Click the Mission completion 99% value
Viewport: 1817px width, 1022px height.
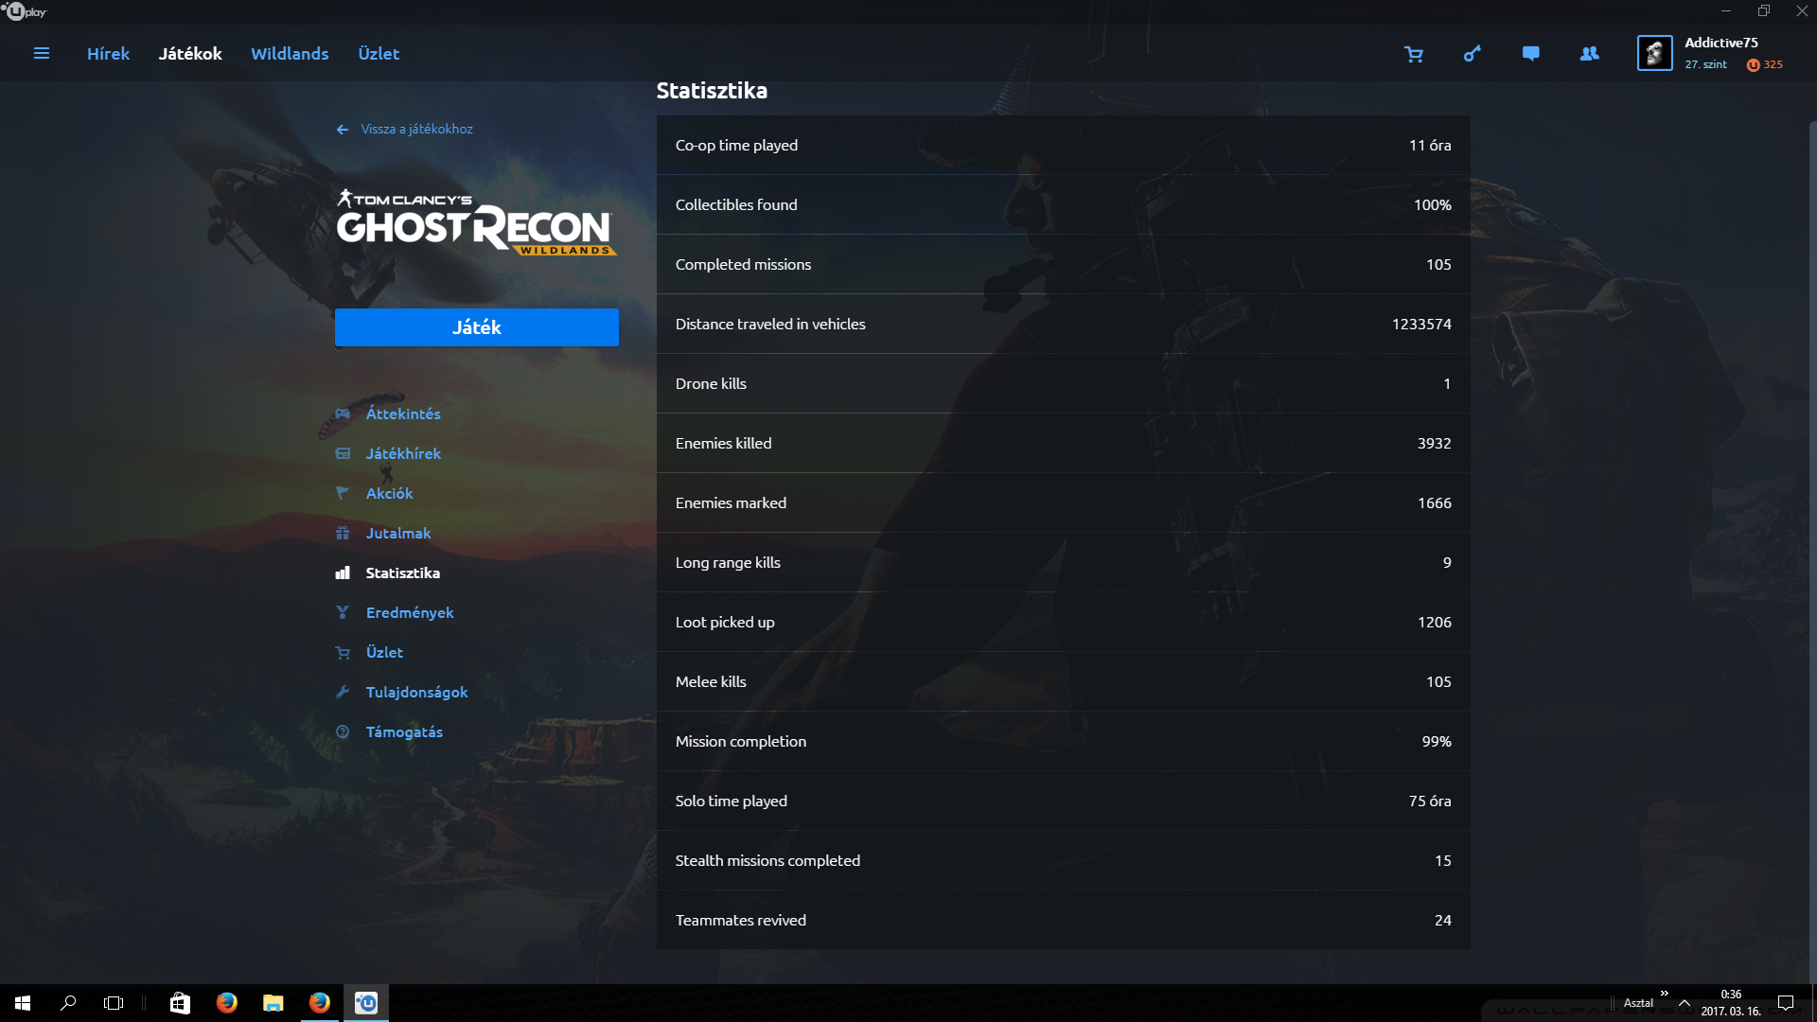point(1437,741)
